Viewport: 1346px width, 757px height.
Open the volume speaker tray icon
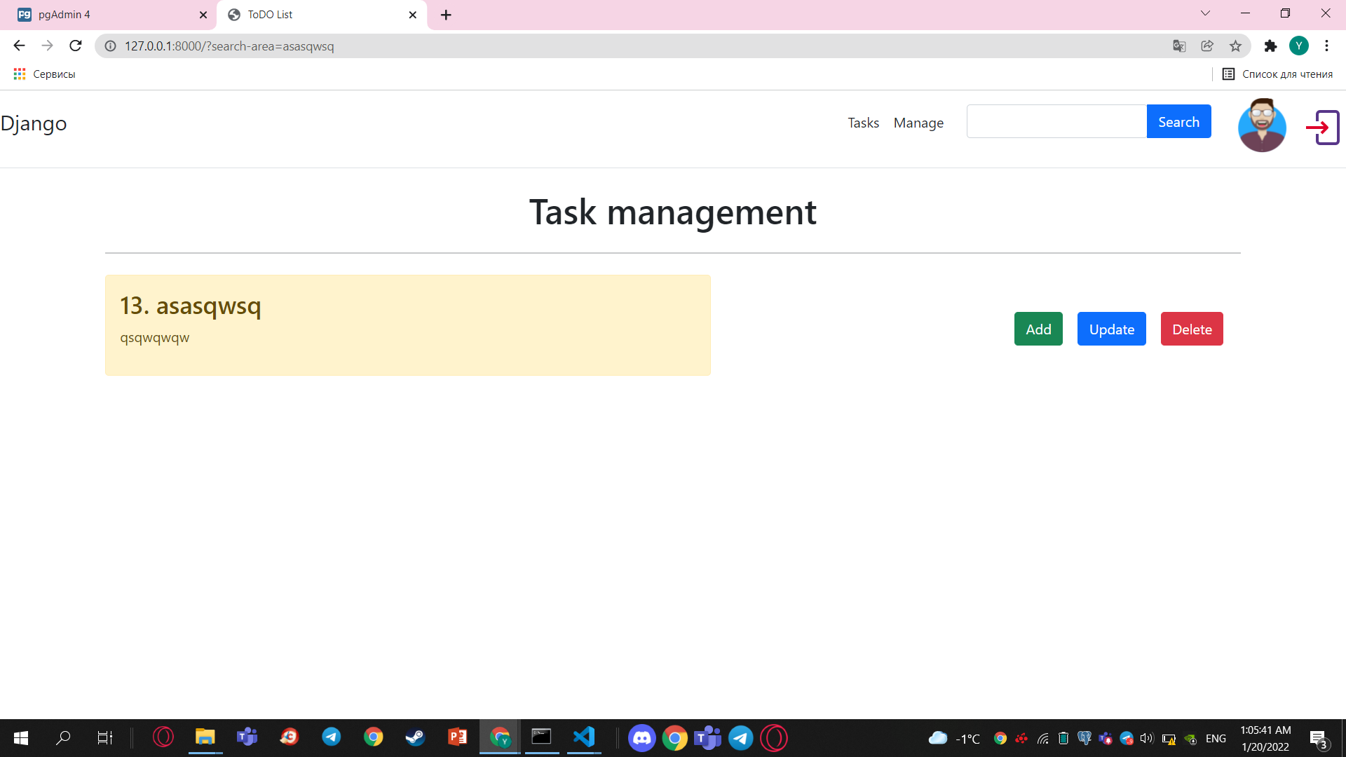pyautogui.click(x=1147, y=739)
